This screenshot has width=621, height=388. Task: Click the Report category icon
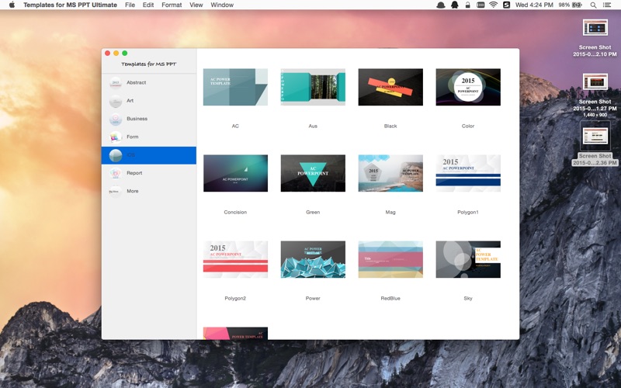click(x=115, y=173)
